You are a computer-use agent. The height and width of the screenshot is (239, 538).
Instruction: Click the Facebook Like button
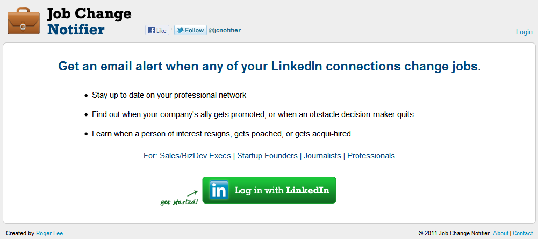pos(157,31)
